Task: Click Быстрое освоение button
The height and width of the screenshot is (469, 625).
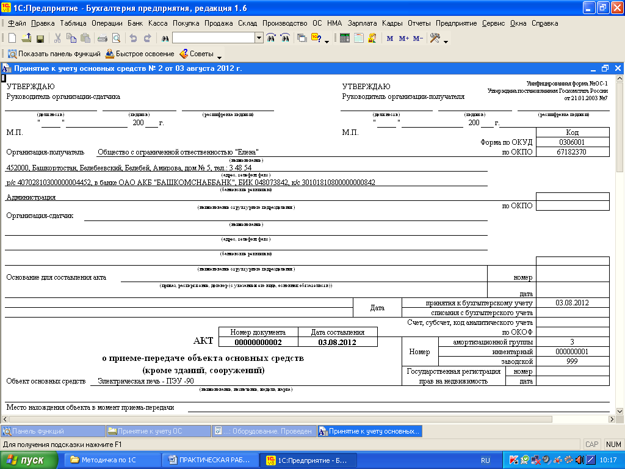Action: pos(140,54)
